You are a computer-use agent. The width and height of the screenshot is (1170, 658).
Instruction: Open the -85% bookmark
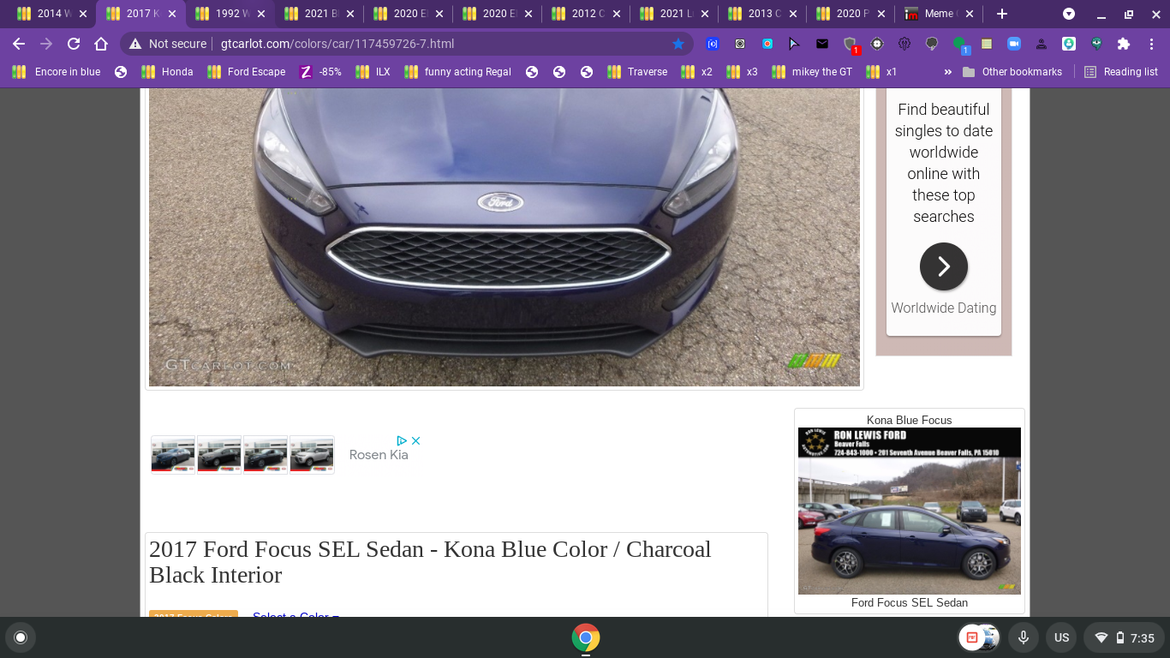click(x=321, y=72)
